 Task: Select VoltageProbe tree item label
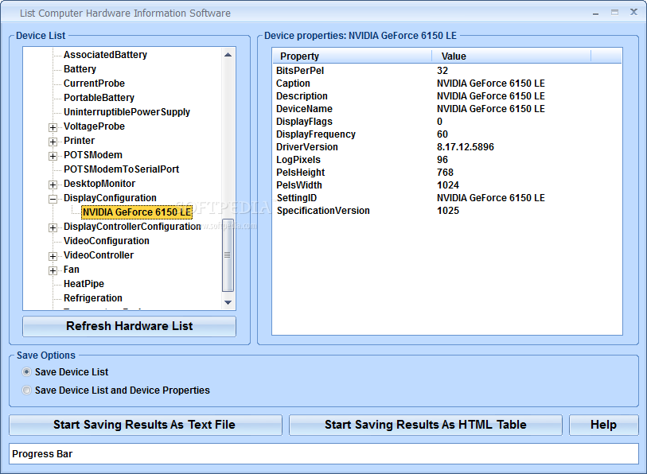(94, 126)
